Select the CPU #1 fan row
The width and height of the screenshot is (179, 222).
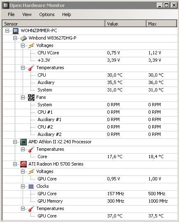pos(90,112)
